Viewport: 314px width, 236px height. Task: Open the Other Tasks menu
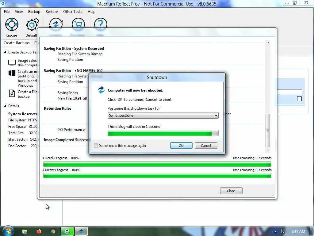(x=73, y=12)
